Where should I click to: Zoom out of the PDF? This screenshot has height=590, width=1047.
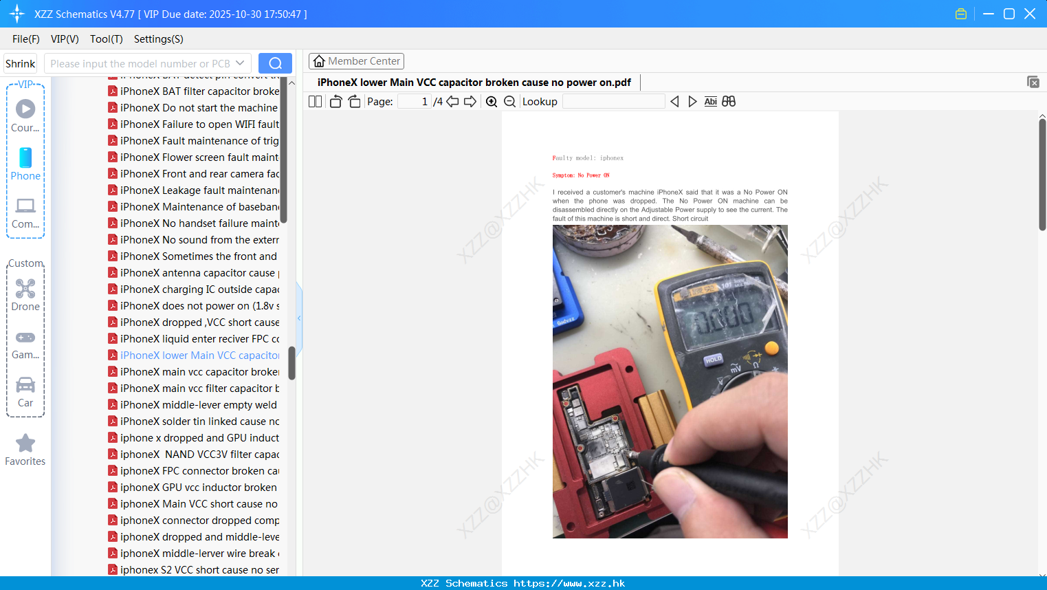(x=509, y=102)
